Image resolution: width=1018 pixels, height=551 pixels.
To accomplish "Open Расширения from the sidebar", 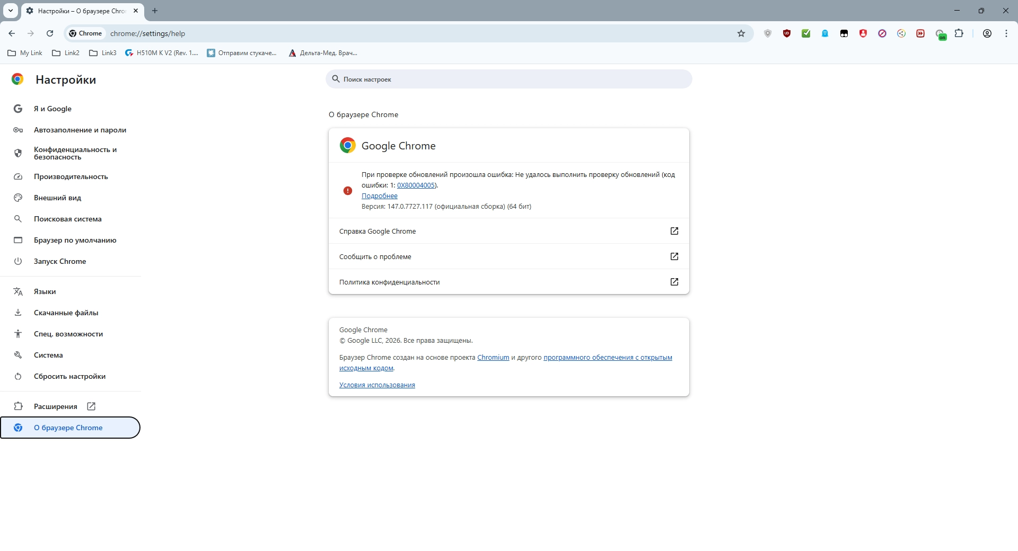I will 70,406.
